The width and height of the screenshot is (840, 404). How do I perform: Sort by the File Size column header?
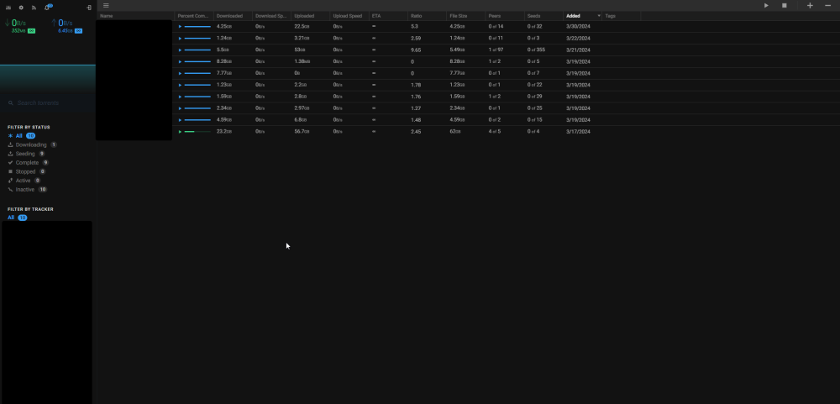point(465,16)
